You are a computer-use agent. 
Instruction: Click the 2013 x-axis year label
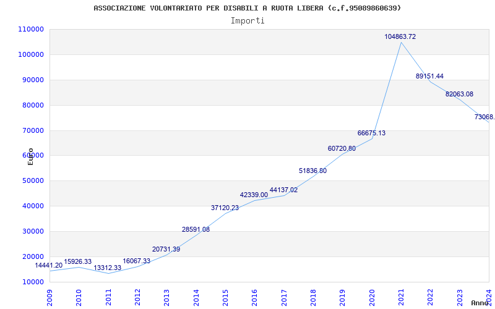pos(166,298)
